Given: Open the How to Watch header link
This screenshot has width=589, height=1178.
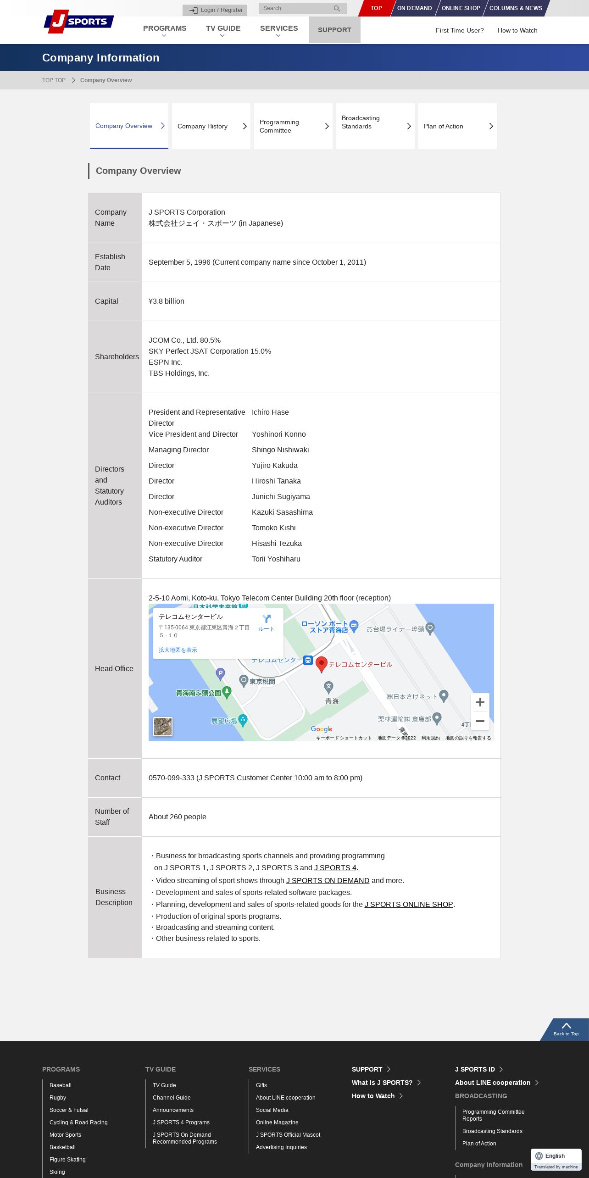Looking at the screenshot, I should coord(517,30).
